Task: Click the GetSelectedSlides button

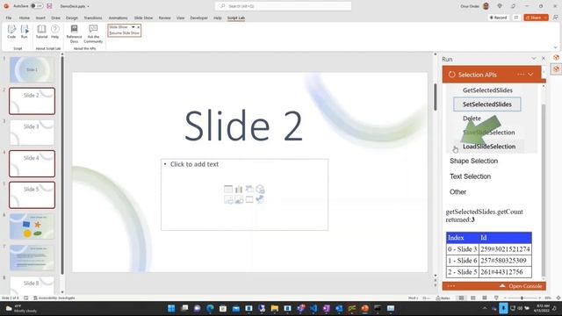Action: [x=487, y=90]
